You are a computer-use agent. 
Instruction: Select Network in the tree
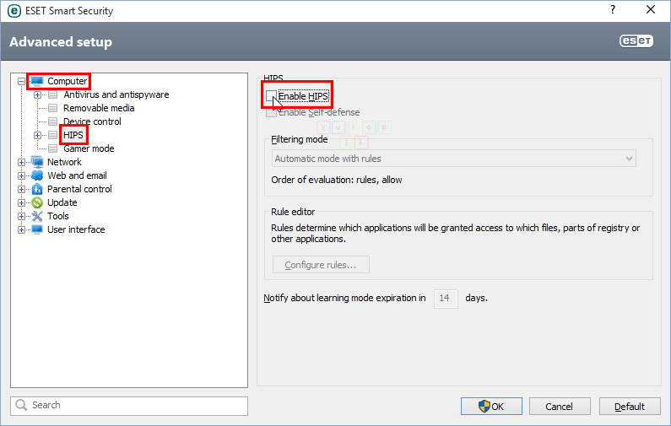pos(64,162)
